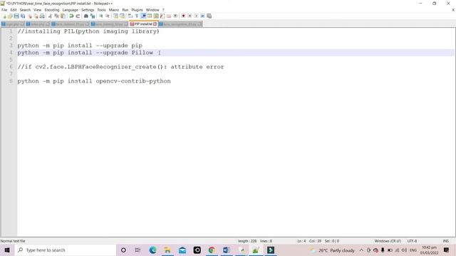The width and height of the screenshot is (456, 256).
Task: Click the Open file toolbar icon
Action: click(x=10, y=16)
